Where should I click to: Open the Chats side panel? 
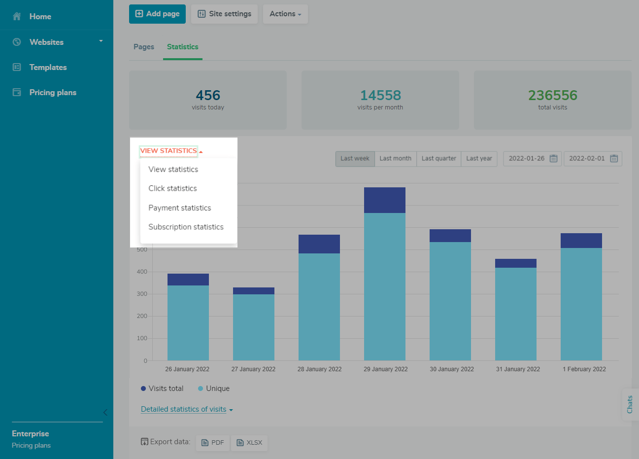tap(630, 404)
